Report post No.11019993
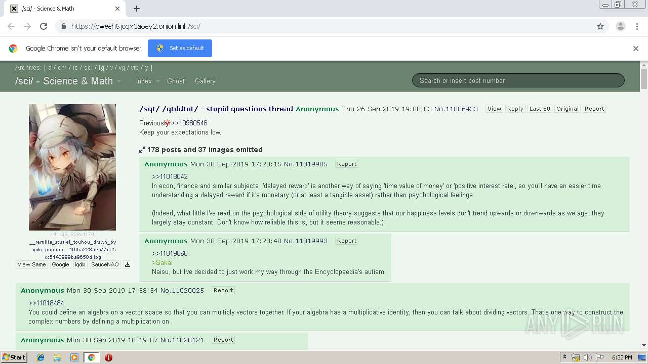Image resolution: width=648 pixels, height=364 pixels. pyautogui.click(x=347, y=241)
